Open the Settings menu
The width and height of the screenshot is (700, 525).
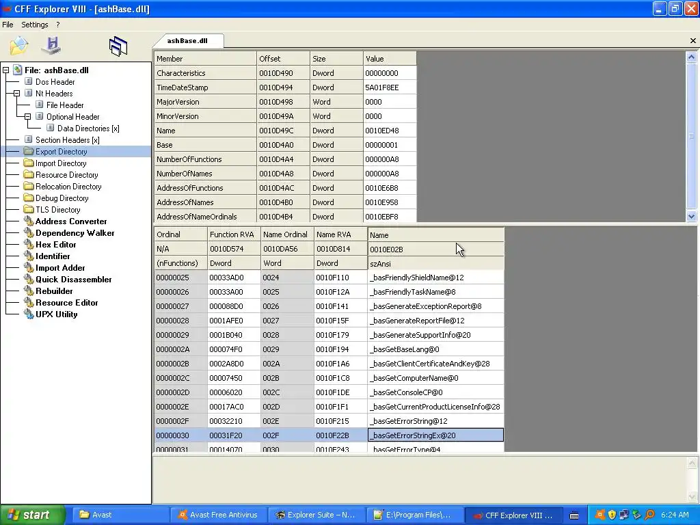click(x=34, y=25)
